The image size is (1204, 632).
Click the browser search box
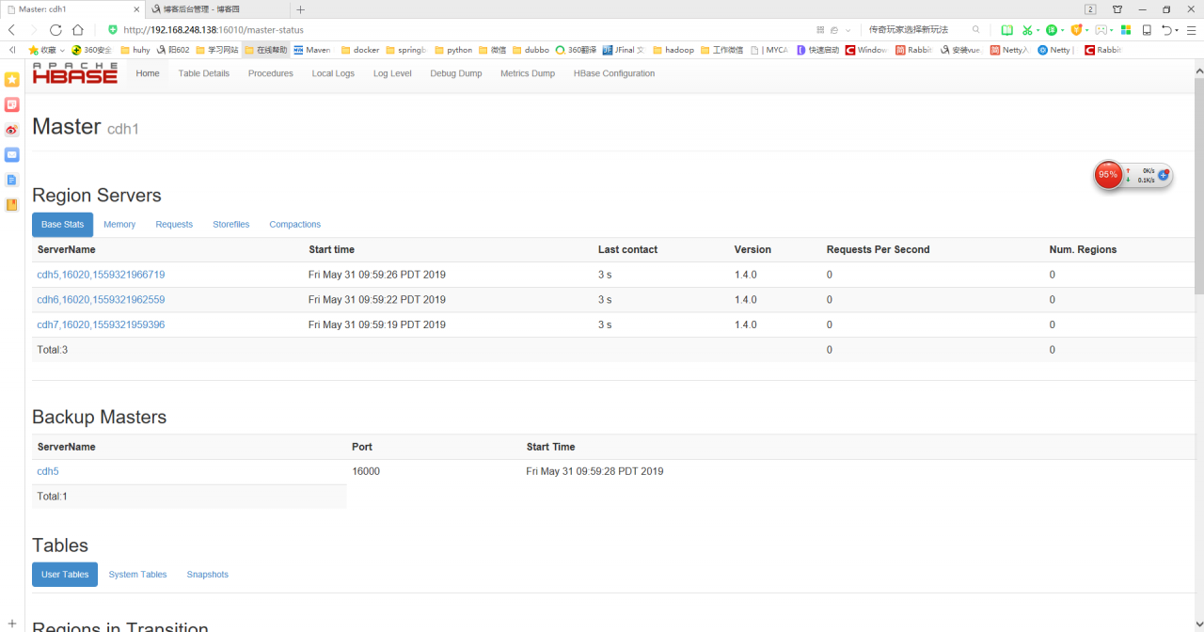coord(917,30)
